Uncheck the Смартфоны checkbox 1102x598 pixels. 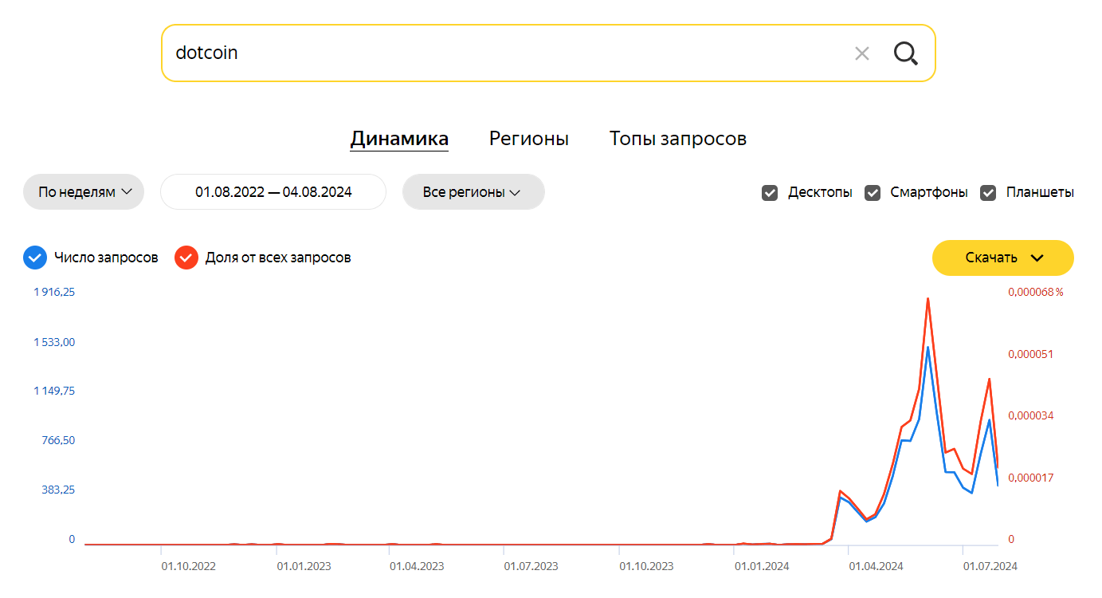click(873, 192)
